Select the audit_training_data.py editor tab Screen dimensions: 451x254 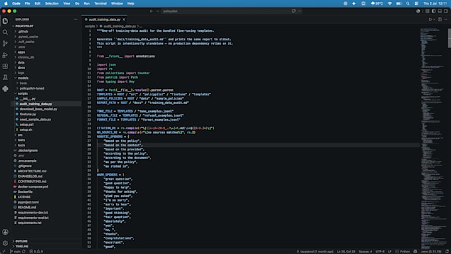105,19
